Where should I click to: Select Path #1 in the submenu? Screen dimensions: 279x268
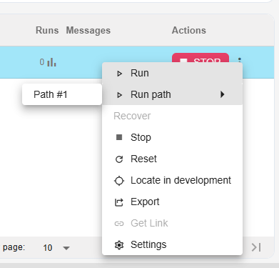pos(62,94)
